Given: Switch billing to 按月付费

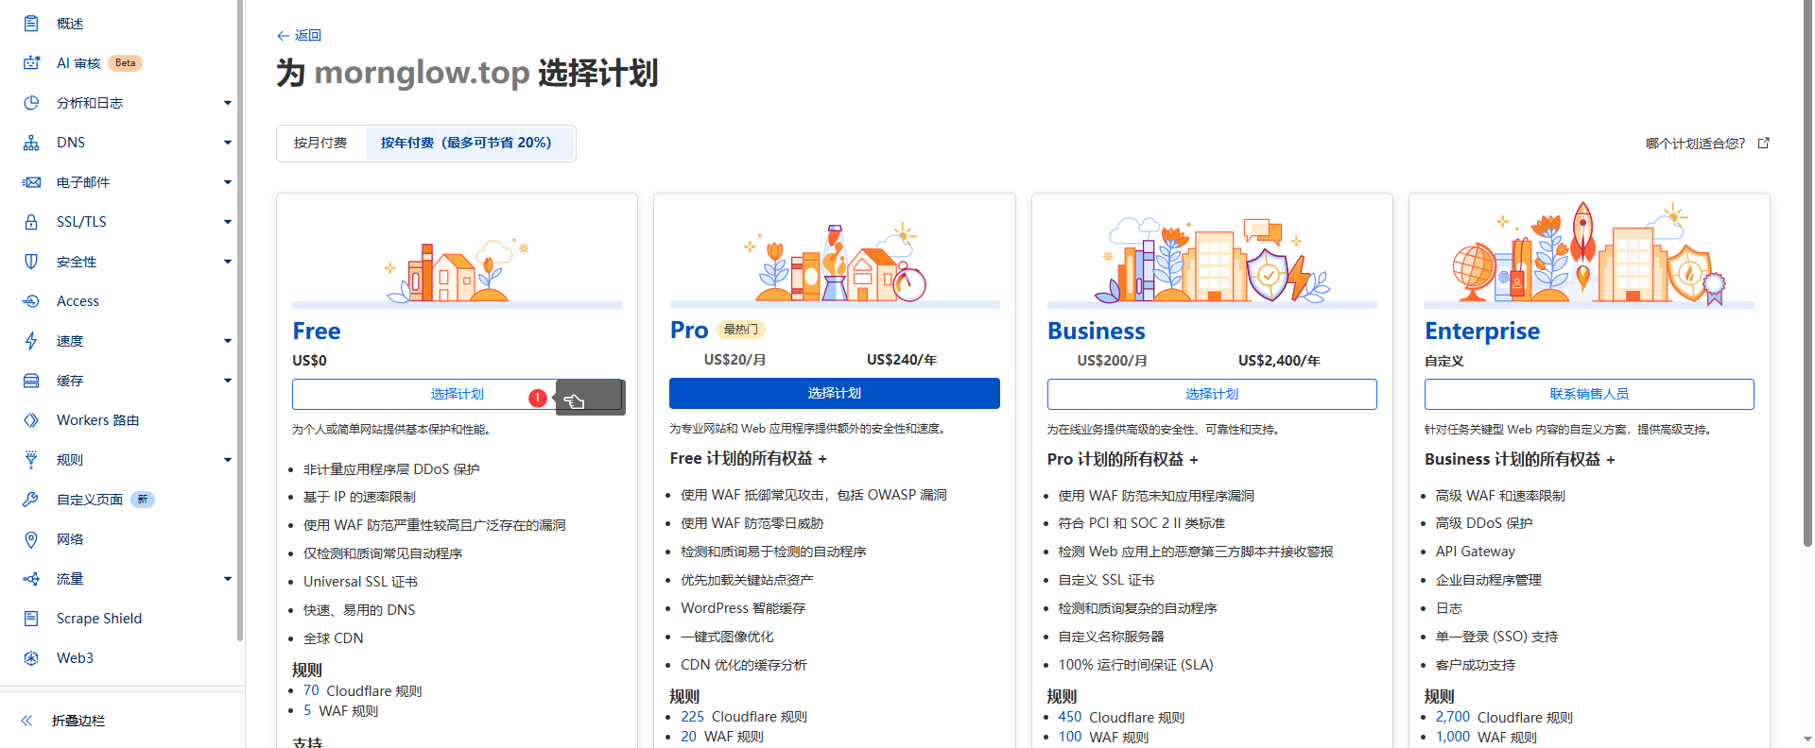Looking at the screenshot, I should [320, 143].
